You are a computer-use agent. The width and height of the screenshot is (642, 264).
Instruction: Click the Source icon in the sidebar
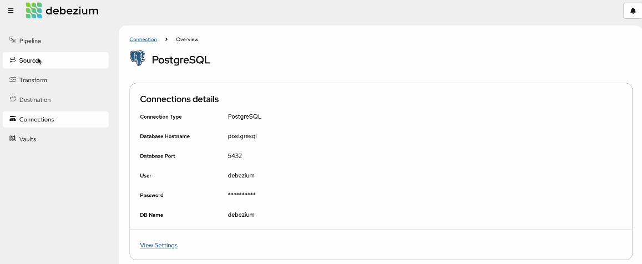click(13, 60)
